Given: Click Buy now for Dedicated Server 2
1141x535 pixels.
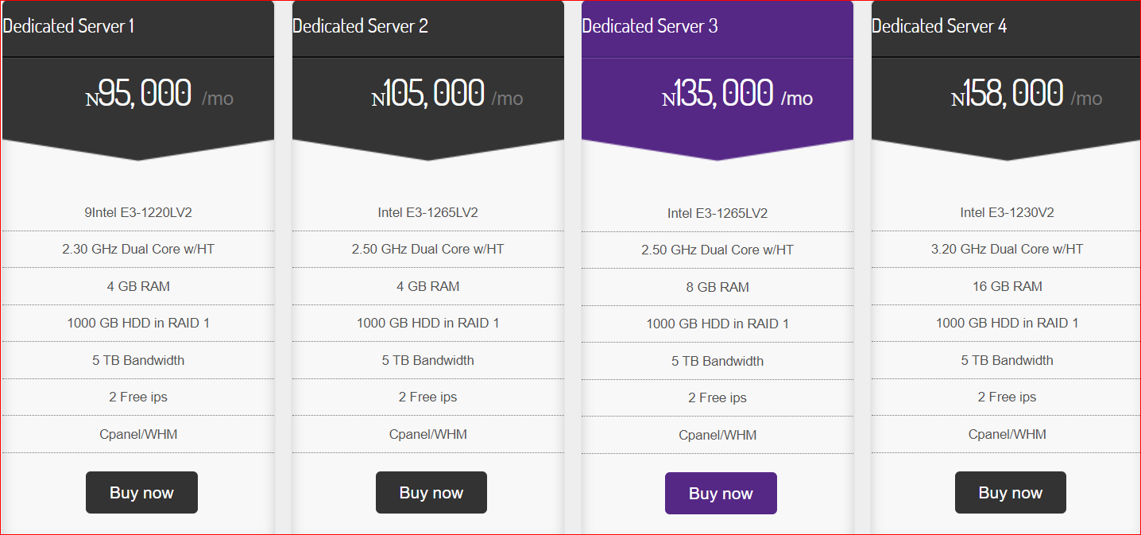Looking at the screenshot, I should click(431, 493).
